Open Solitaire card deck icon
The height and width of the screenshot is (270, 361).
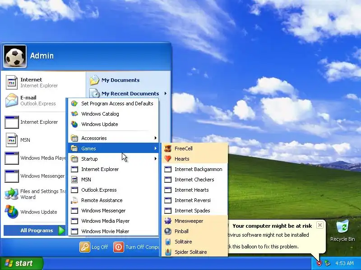[x=168, y=242]
